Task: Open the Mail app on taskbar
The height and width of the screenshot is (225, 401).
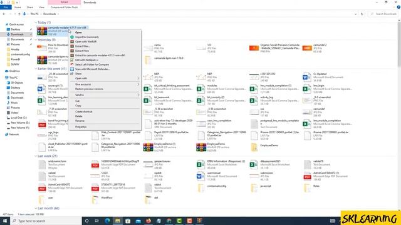Action: click(138, 221)
